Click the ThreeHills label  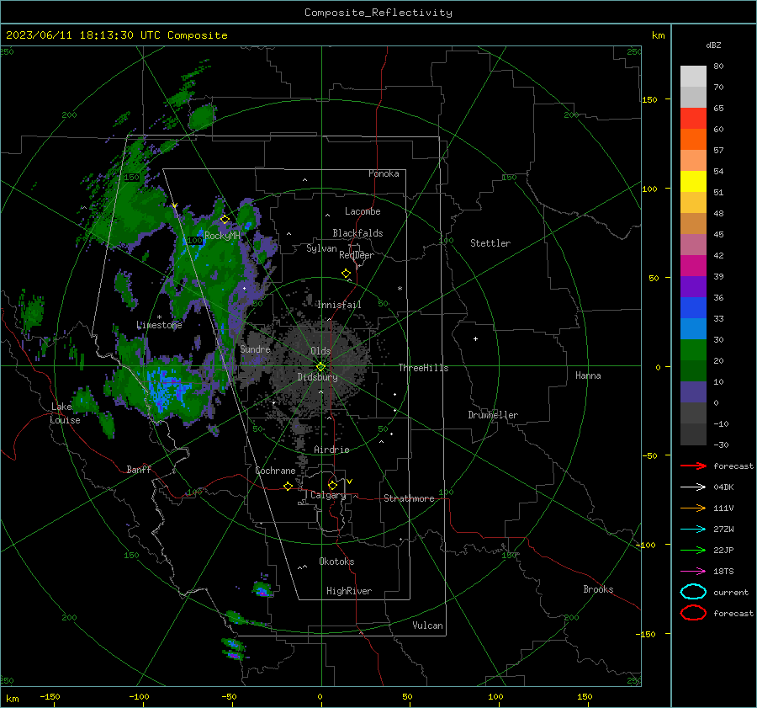coord(423,368)
